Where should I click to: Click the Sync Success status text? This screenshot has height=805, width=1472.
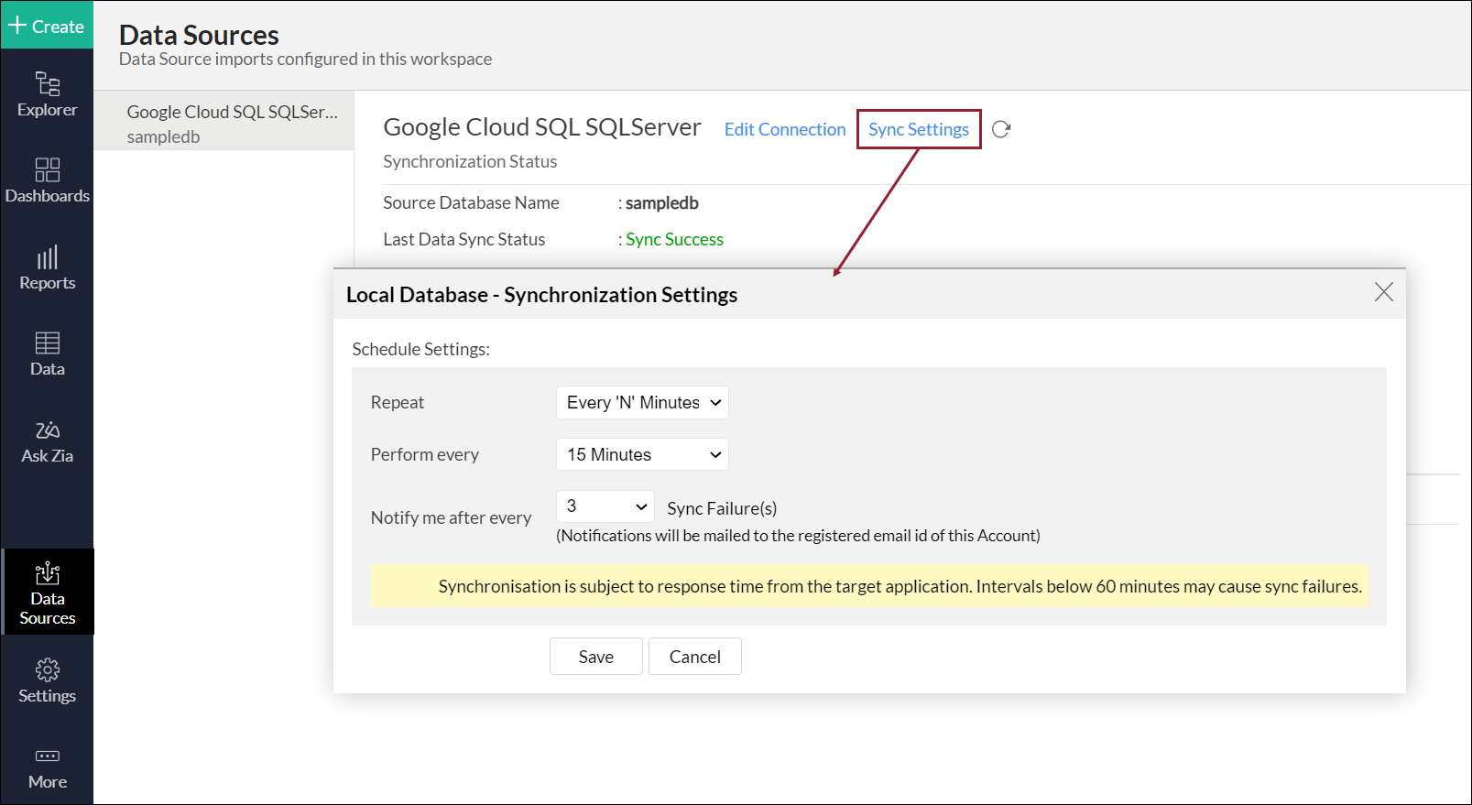(674, 239)
